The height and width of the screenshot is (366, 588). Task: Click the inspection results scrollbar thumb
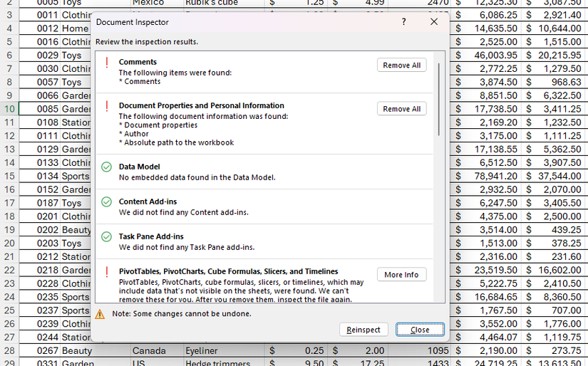click(x=439, y=99)
